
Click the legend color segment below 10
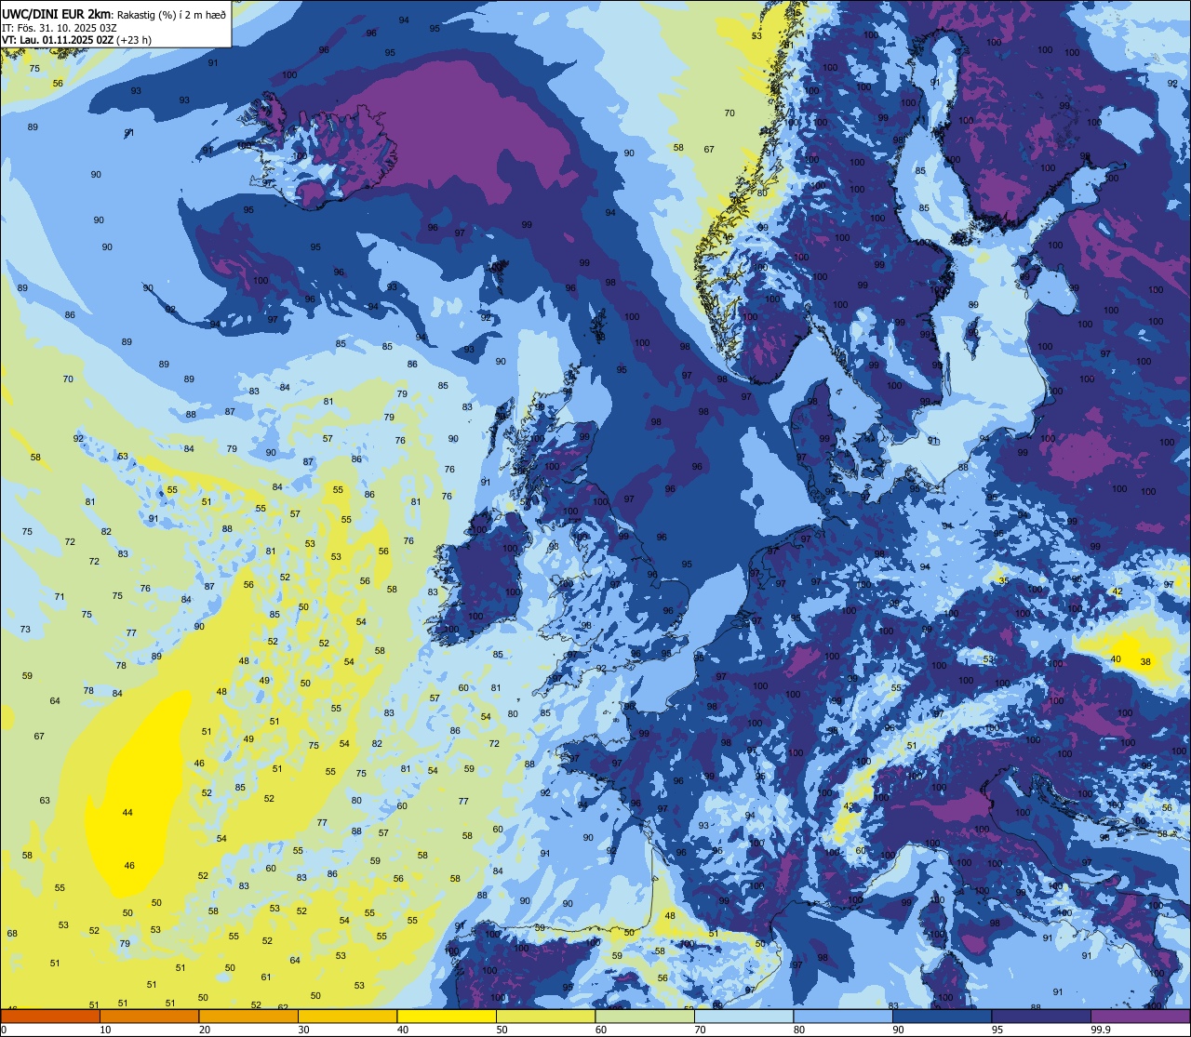tap(50, 1017)
